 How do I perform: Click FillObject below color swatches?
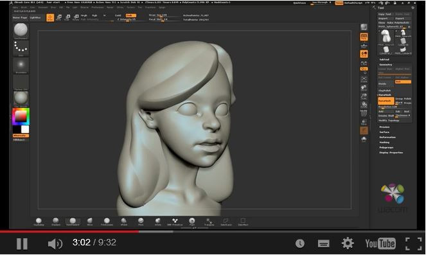(19, 139)
